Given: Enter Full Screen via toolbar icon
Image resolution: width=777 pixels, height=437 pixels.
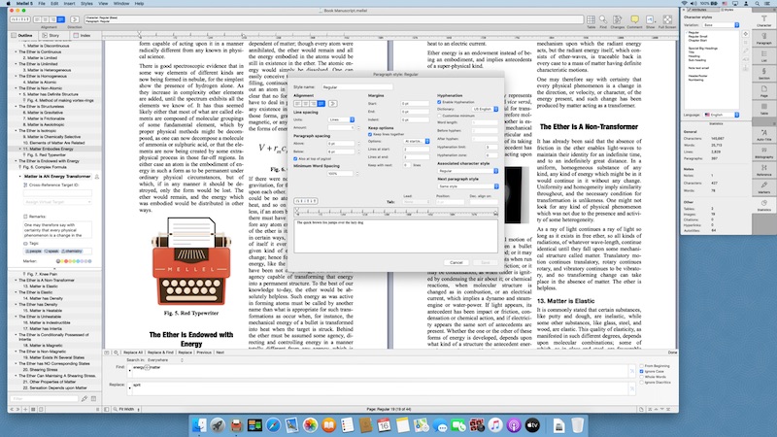Looking at the screenshot, I should point(667,19).
